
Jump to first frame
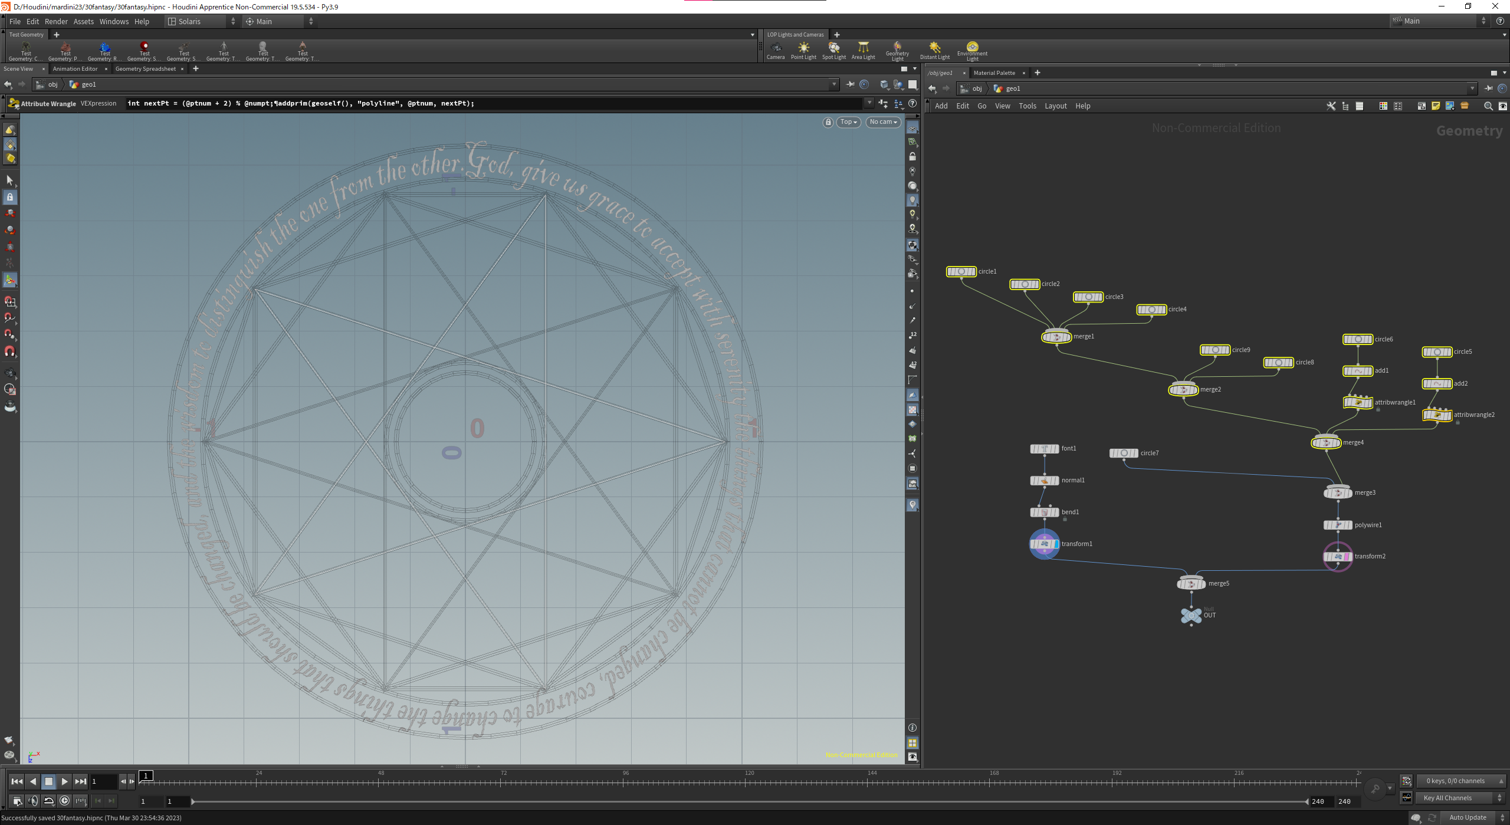tap(17, 781)
